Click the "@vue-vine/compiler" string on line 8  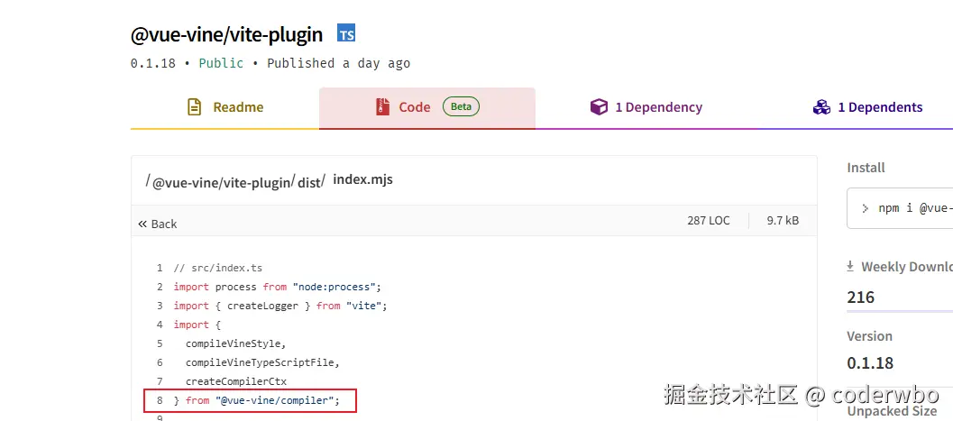(x=275, y=400)
